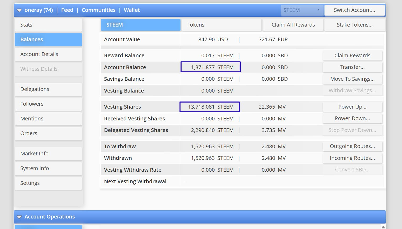Open the Wallet link
Screen dimensions: 402x229
click(x=132, y=10)
